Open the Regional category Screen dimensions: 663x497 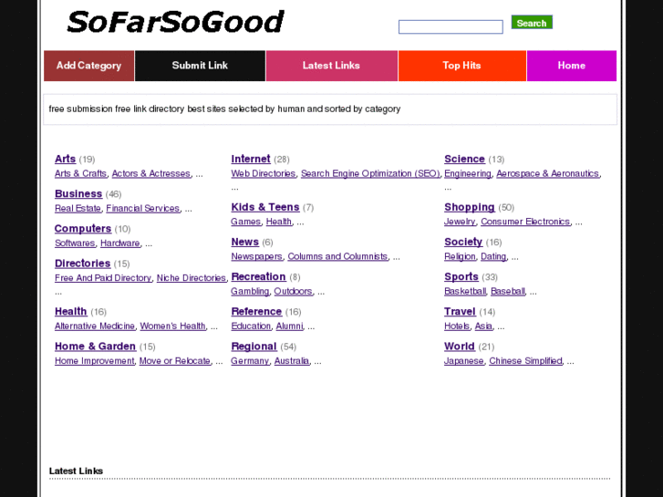point(254,347)
